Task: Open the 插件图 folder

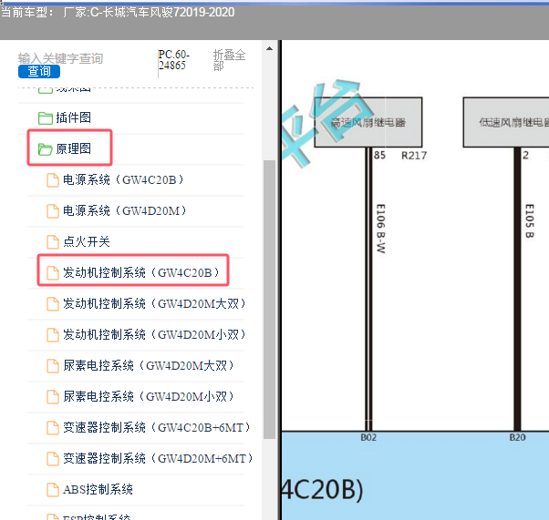Action: (74, 117)
